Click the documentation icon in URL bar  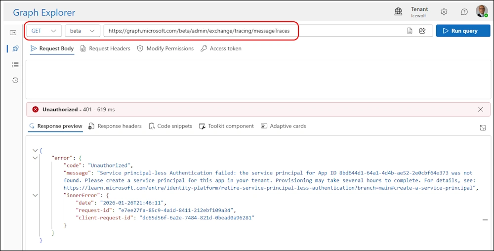tap(410, 31)
